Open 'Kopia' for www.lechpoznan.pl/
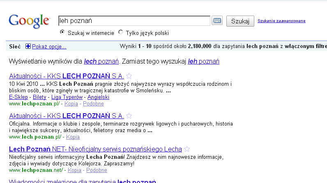327x183 pixels. pyautogui.click(x=71, y=103)
